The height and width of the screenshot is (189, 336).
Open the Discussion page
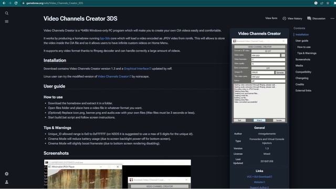(x=316, y=18)
